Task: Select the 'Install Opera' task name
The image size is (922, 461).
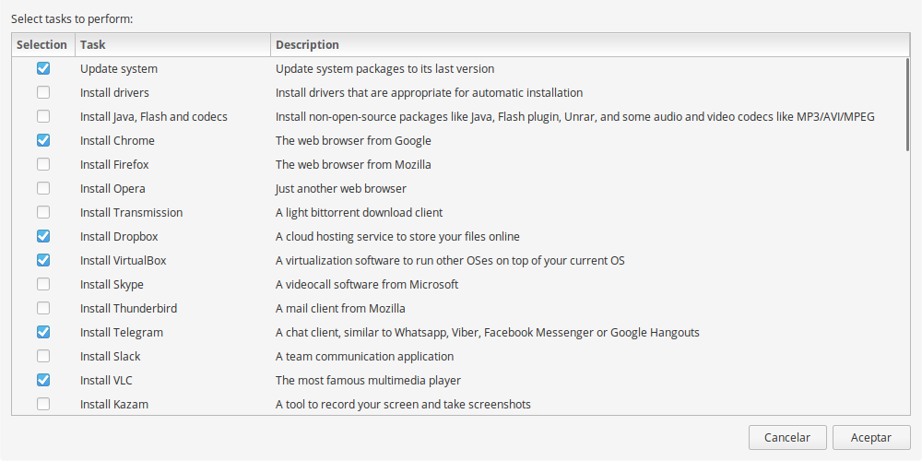Action: [112, 189]
